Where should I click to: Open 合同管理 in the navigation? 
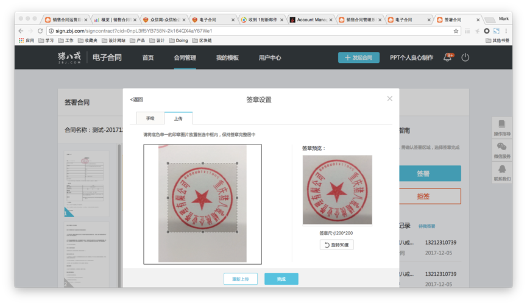pyautogui.click(x=185, y=57)
